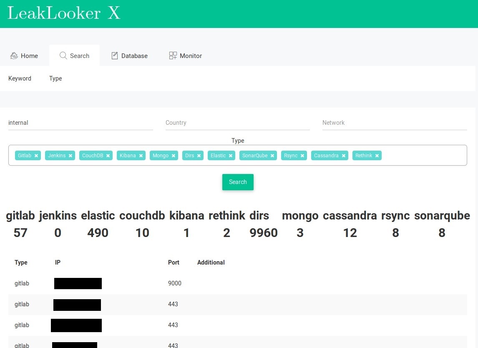
Task: Click the elastic results heading
Action: point(98,216)
